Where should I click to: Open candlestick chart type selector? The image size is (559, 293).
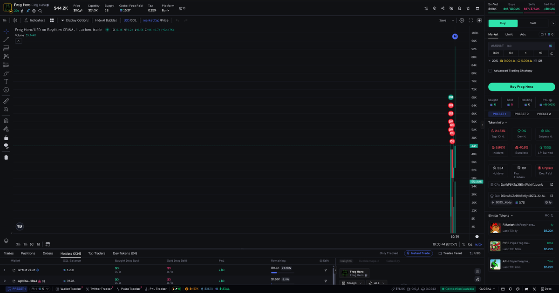tap(15, 20)
